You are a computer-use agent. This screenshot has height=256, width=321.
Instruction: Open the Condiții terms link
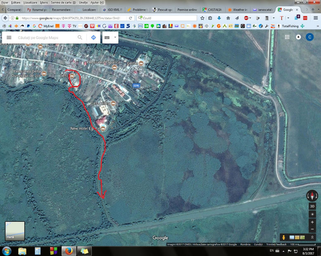pos(258,244)
